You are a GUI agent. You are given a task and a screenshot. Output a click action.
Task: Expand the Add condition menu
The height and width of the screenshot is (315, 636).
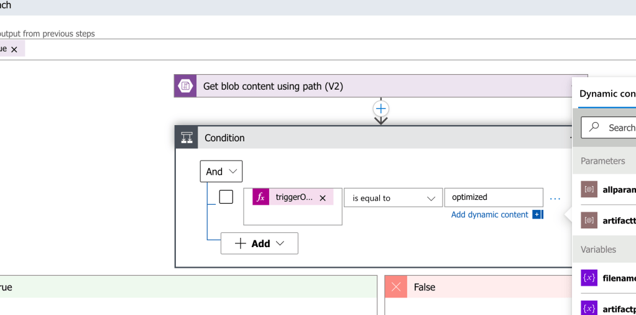[x=259, y=243]
